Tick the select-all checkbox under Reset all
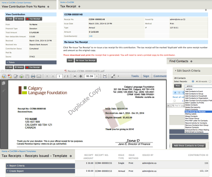The width and height of the screenshot is (212, 177). (x=174, y=100)
